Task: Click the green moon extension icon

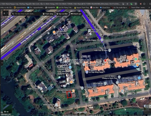Action: [131, 4]
